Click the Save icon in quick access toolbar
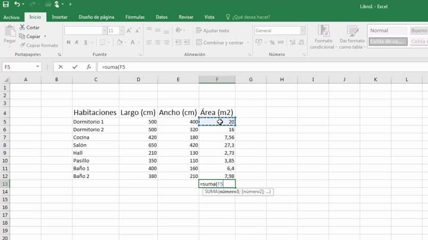 pos(5,4)
